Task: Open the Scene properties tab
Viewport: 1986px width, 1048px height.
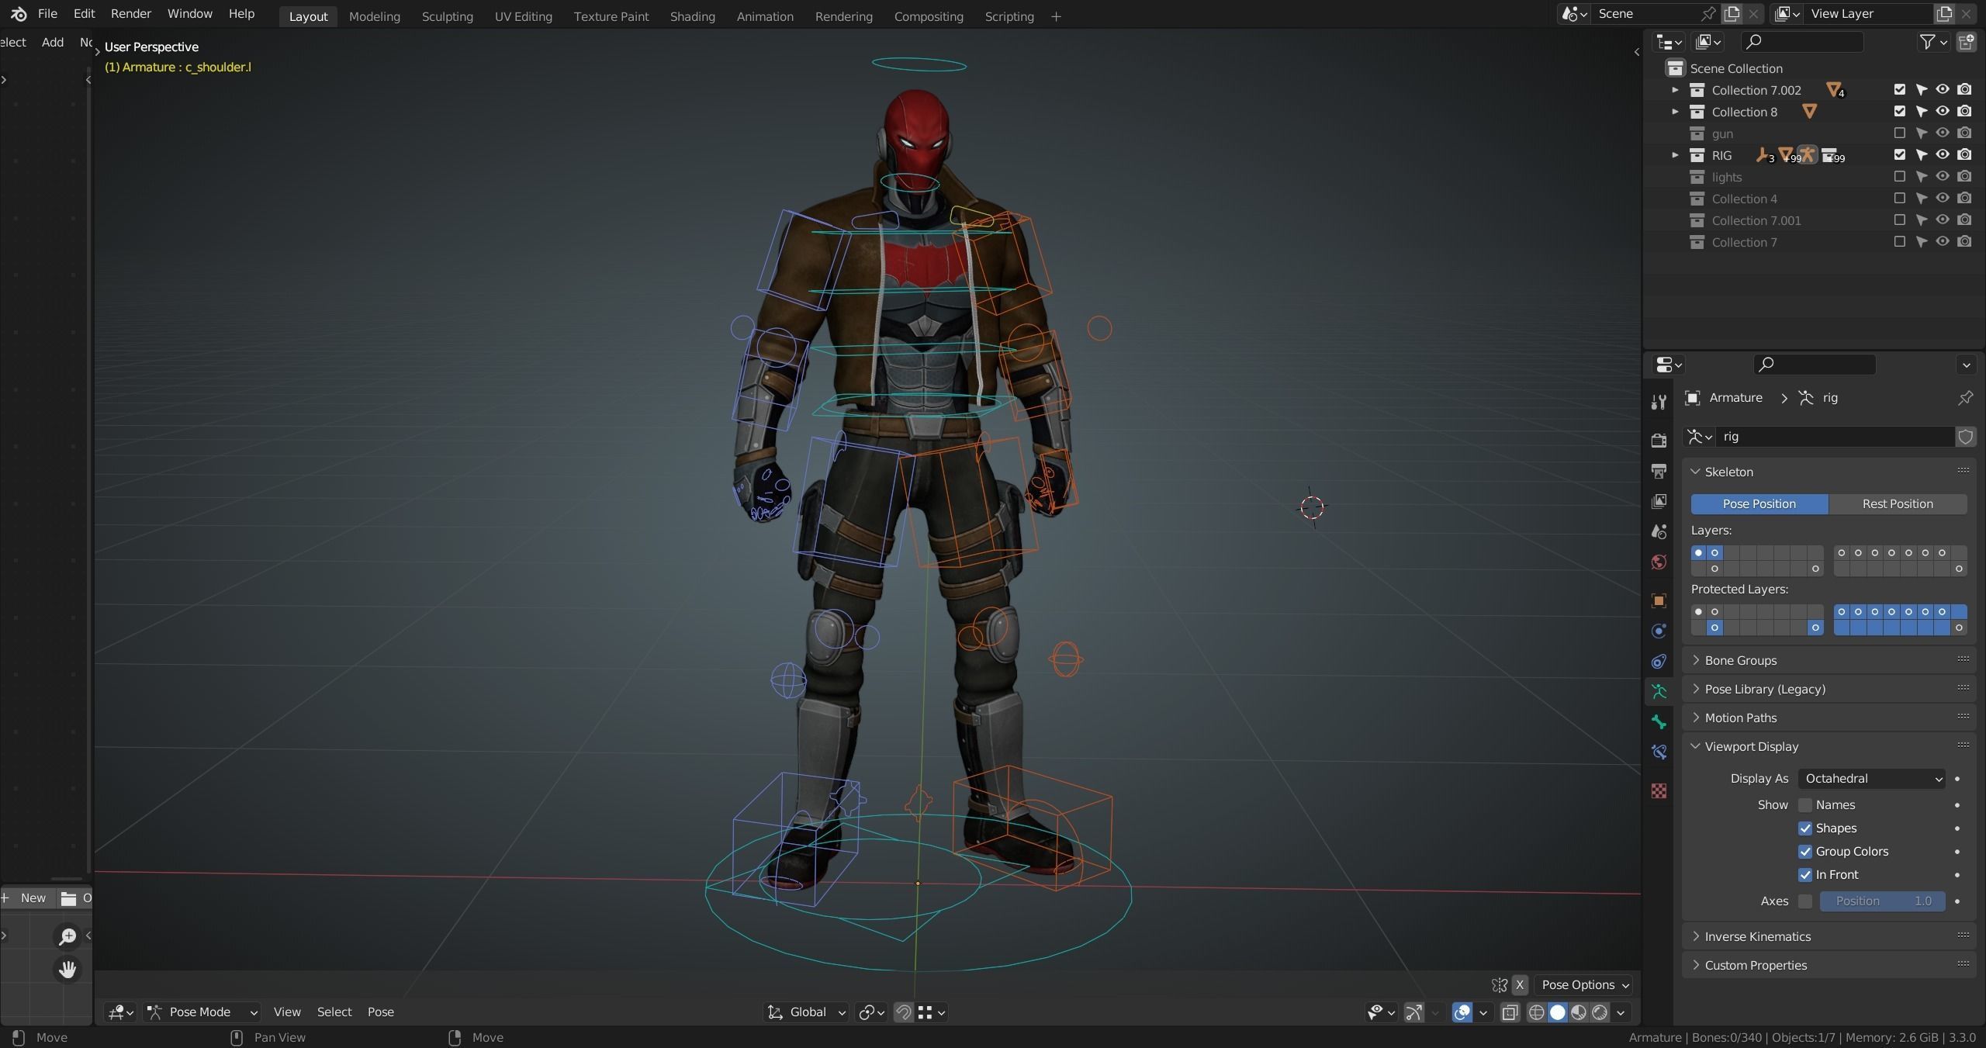Action: 1659,531
